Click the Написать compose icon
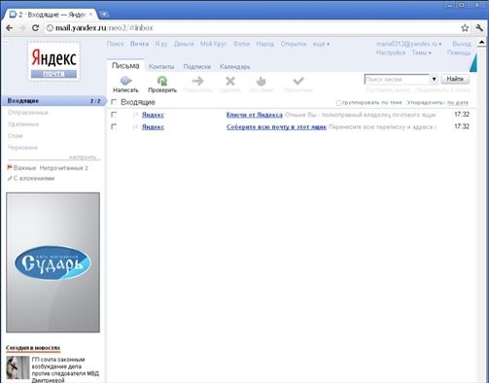 click(125, 81)
